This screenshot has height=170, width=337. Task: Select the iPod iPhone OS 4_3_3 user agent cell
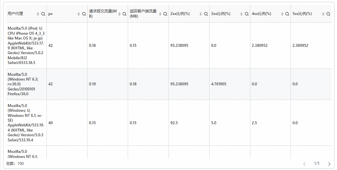point(26,46)
